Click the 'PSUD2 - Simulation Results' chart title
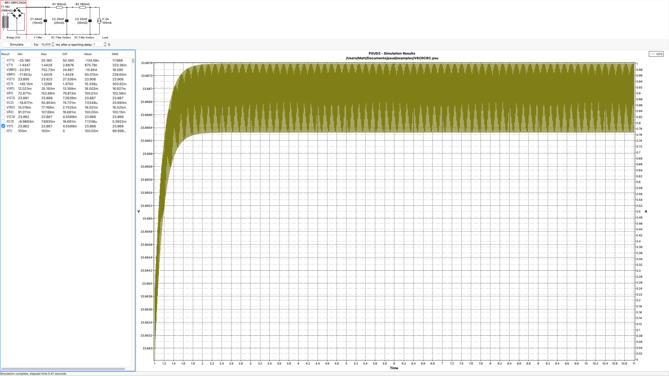Viewport: 669px width, 376px height. point(392,54)
